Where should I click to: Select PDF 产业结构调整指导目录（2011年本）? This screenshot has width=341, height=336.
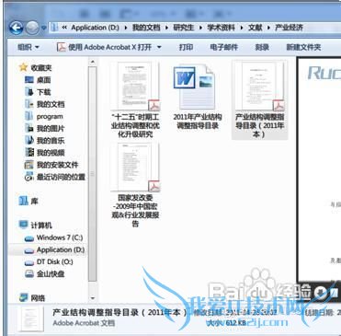[259, 86]
